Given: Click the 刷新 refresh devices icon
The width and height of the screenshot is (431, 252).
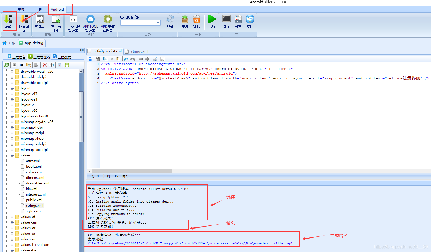Looking at the screenshot, I should pos(170,19).
